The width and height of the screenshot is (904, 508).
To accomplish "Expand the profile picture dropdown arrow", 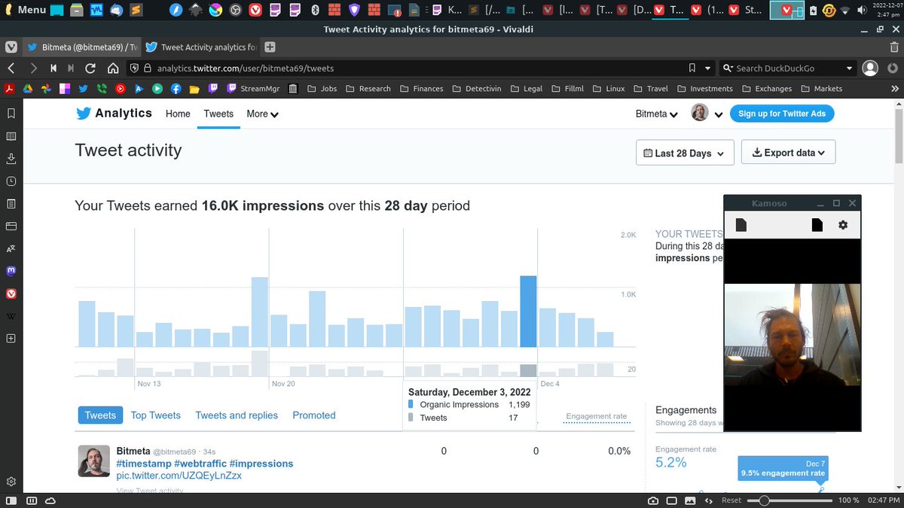I will pos(719,114).
